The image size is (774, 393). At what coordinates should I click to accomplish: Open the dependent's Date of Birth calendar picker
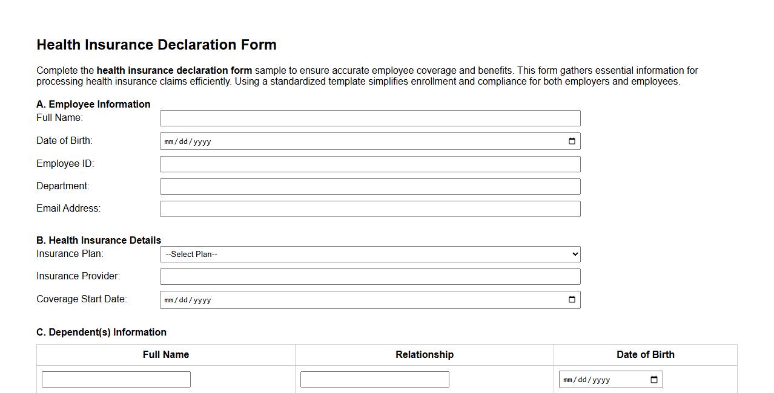(x=653, y=379)
